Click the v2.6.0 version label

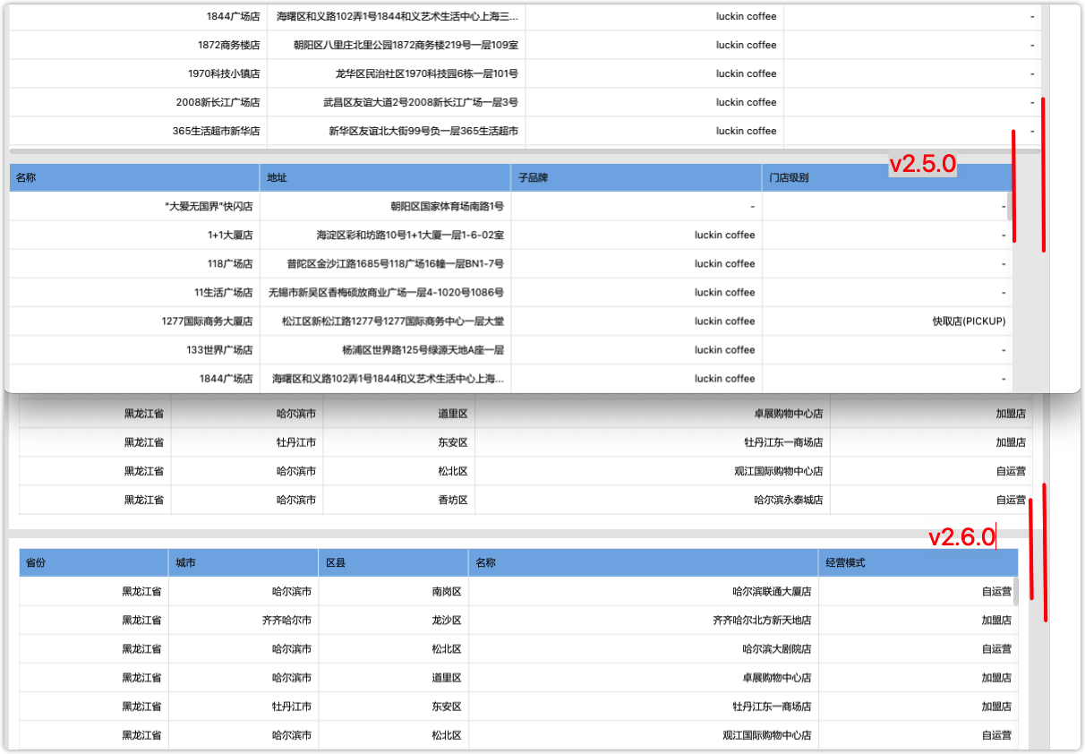tap(962, 536)
